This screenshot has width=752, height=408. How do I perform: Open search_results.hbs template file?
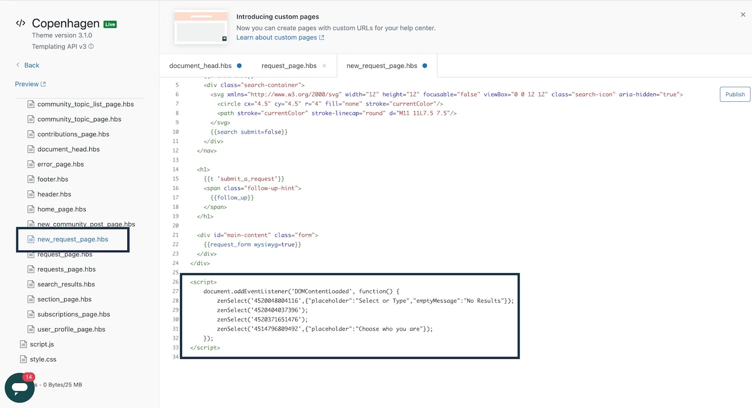tap(66, 284)
